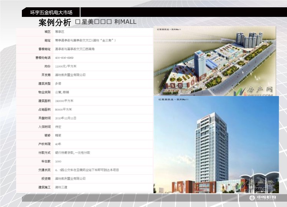
Task: Select the high-rise tower rendering image
Action: tap(216, 144)
